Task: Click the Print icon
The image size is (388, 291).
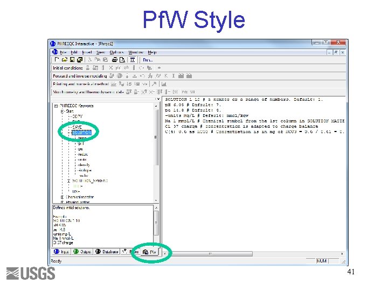Action: (x=115, y=60)
